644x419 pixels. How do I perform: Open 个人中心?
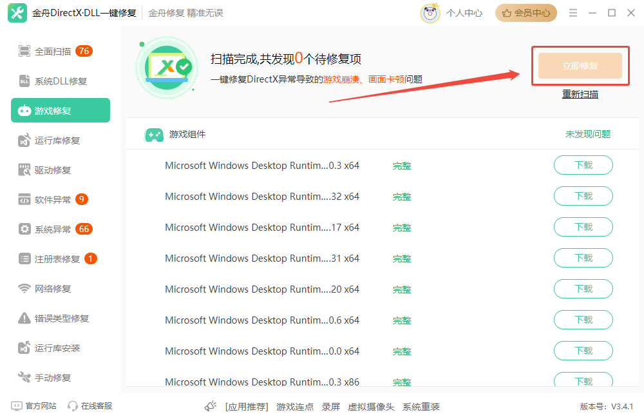[464, 13]
